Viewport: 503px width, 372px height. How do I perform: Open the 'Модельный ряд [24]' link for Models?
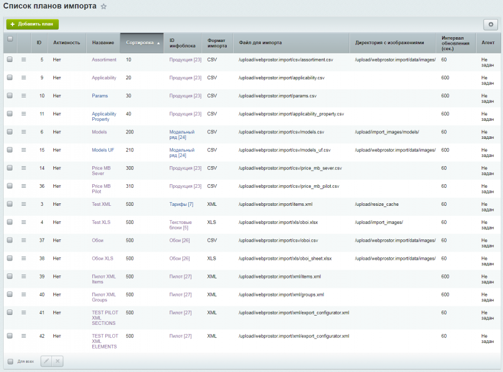pyautogui.click(x=182, y=135)
